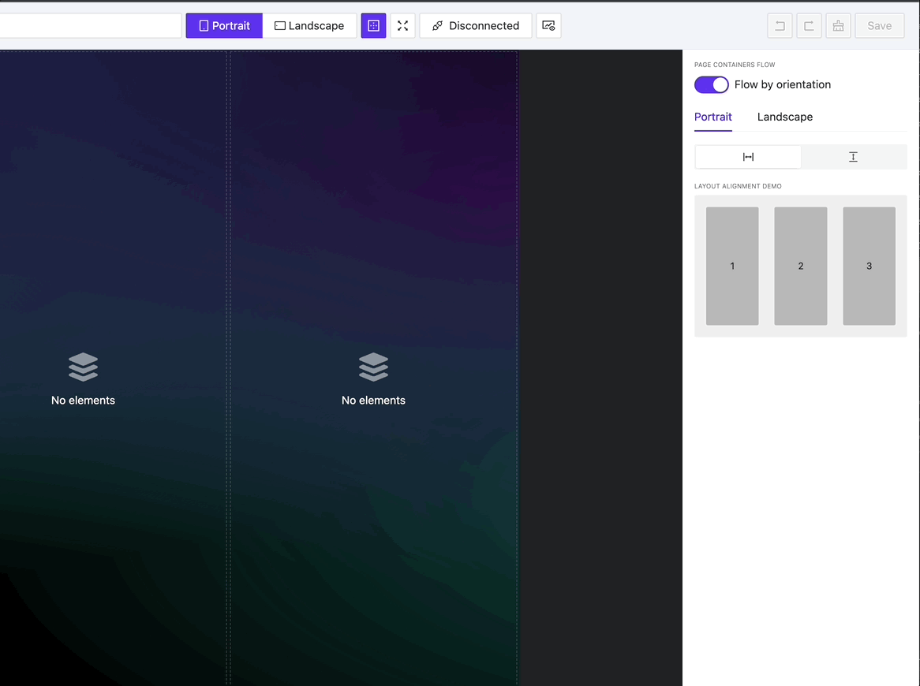Click the Save button
The width and height of the screenshot is (920, 686).
[x=879, y=26]
